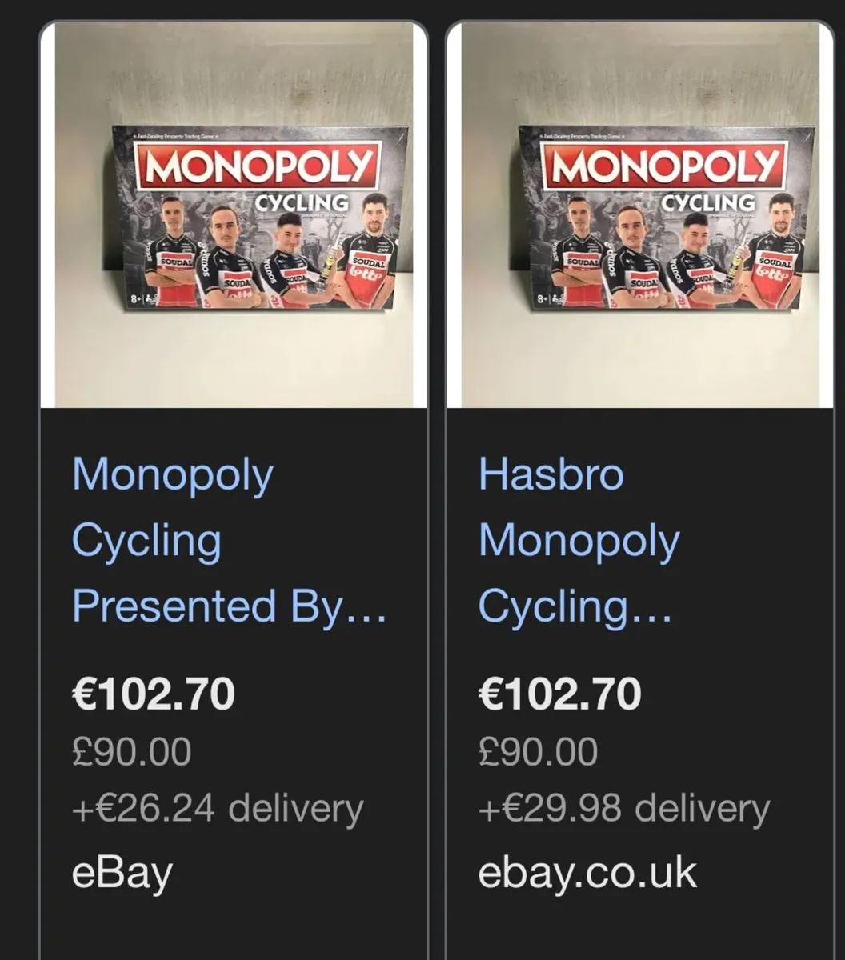Select the €102.70 price on the Hasbro listing
The height and width of the screenshot is (960, 845).
[x=560, y=694]
